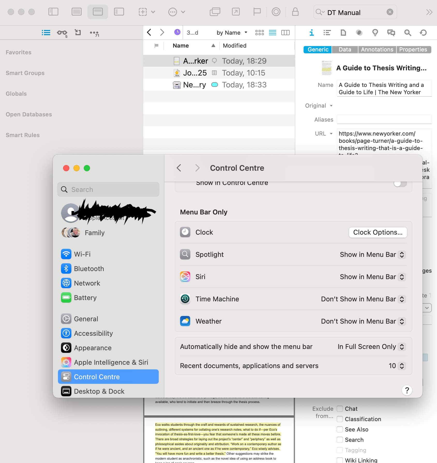Enable Exclude from Chat checkbox
This screenshot has height=463, width=437.
pos(340,409)
